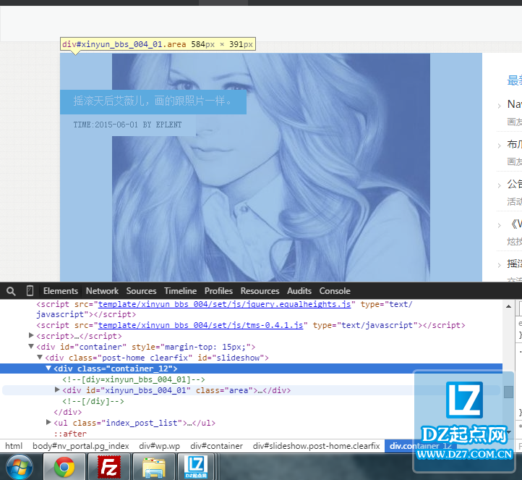Expand the xinyun_bbs_004_01 area div
This screenshot has height=480, width=522.
[57, 390]
